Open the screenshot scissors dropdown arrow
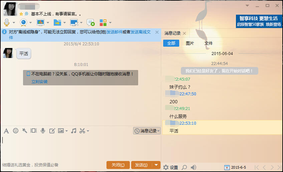This screenshot has height=172, width=283. tap(88, 131)
